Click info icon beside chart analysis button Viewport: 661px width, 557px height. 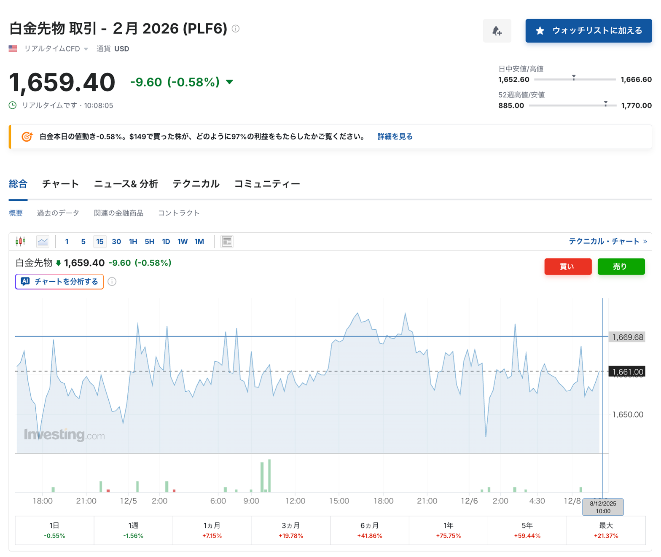tap(112, 282)
